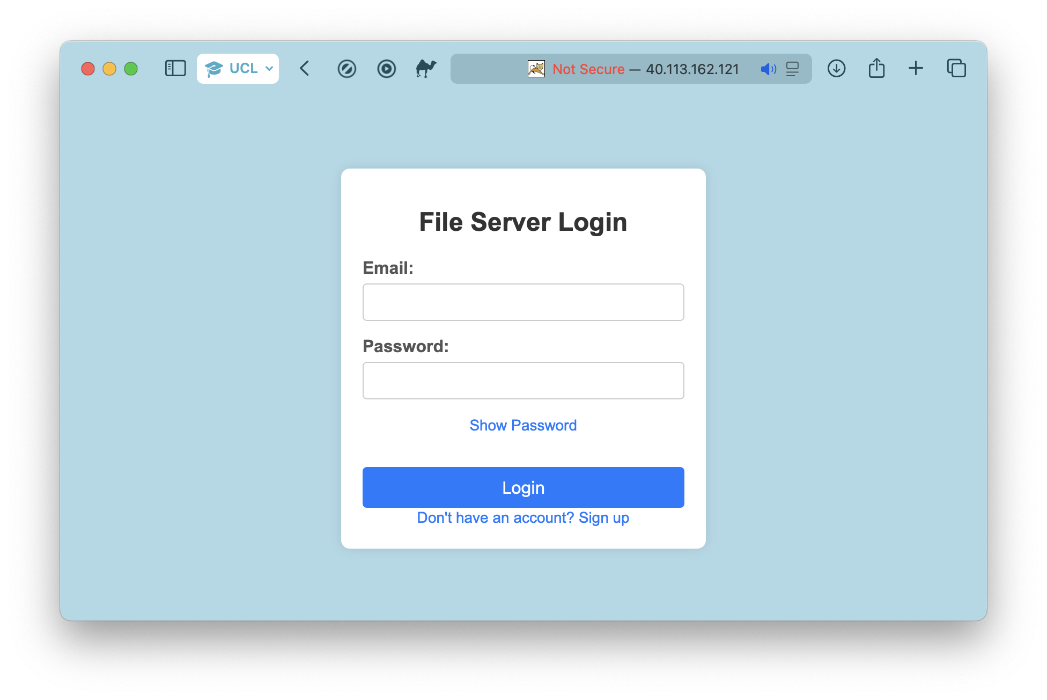
Task: Click the compass-style blocker extension icon
Action: tap(346, 69)
